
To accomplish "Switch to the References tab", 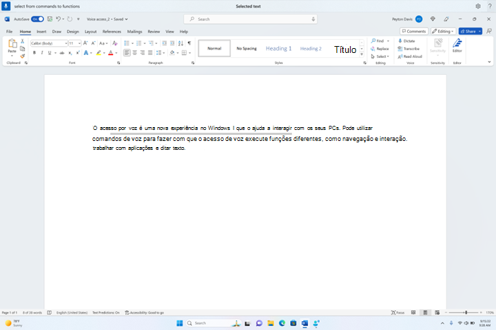I will coord(112,32).
